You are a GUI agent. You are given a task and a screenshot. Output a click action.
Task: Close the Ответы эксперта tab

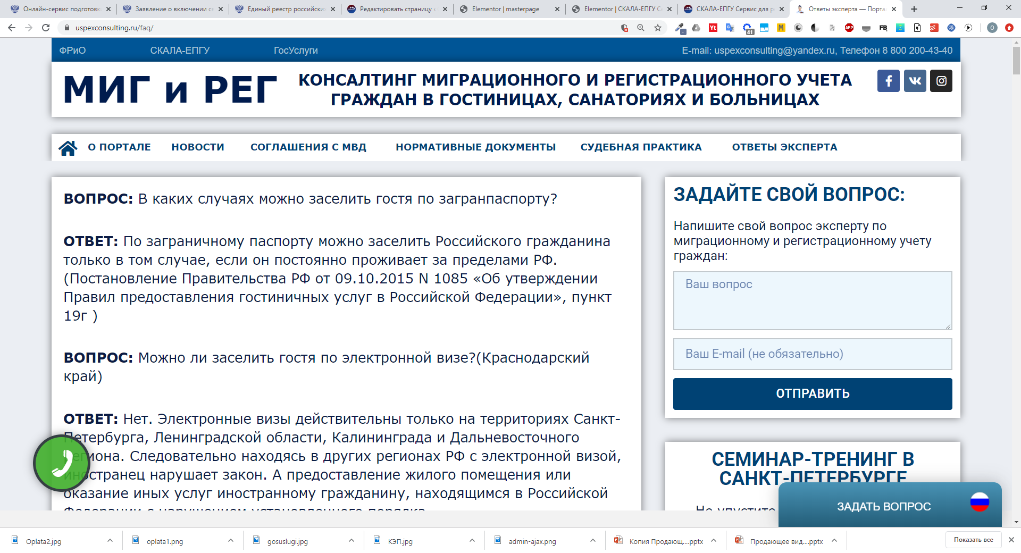tap(894, 9)
